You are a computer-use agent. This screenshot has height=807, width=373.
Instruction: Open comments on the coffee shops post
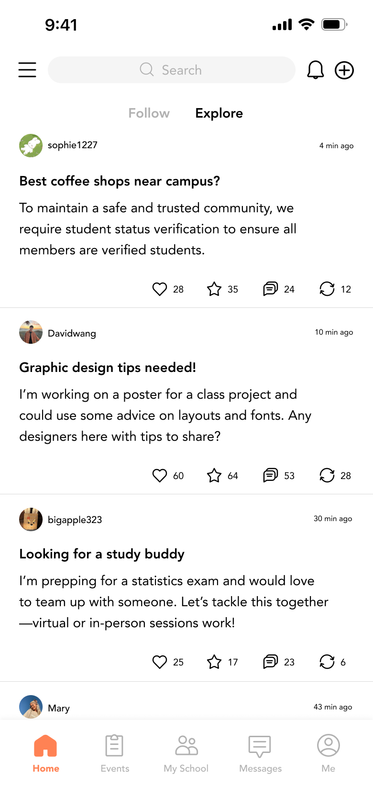pos(271,289)
